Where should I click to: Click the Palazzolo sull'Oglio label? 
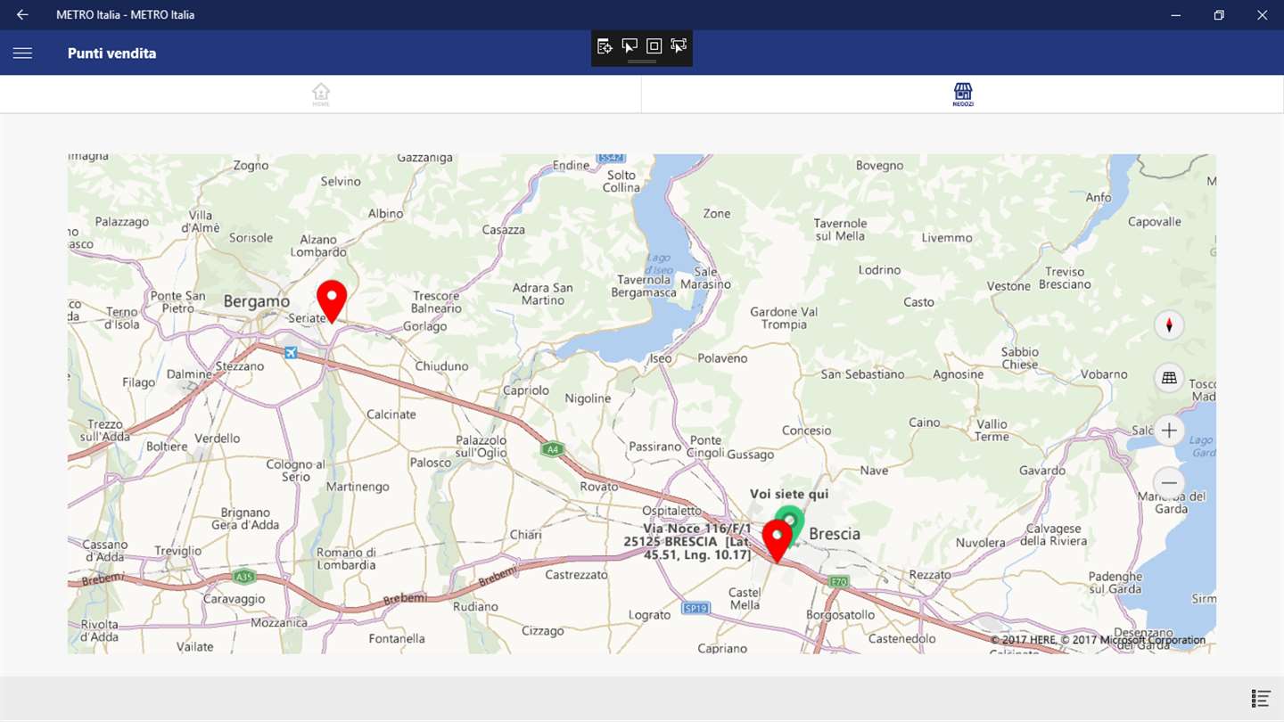[481, 447]
